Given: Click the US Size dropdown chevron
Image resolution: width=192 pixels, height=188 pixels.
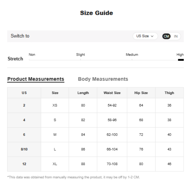Looking at the screenshot, I should [152, 36].
